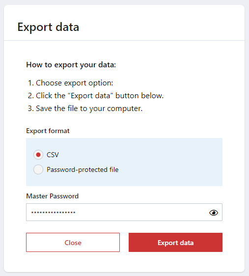Viewport: 249px width, 276px height.
Task: Click the How to export your data heading
Action: click(x=71, y=65)
